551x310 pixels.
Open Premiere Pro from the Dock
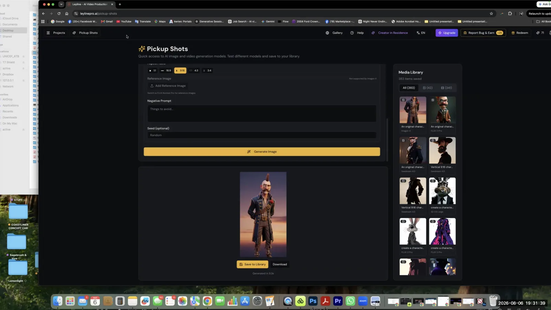(338, 301)
